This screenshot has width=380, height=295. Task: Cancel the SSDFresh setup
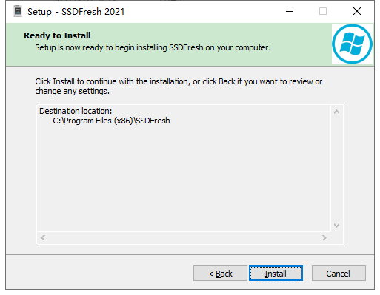(x=339, y=273)
